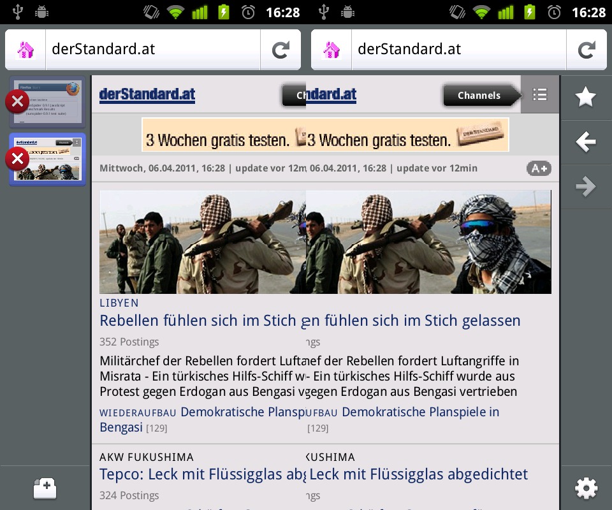Image resolution: width=612 pixels, height=510 pixels.
Task: Tap the screen rotation icon in right status bar
Action: 457,12
